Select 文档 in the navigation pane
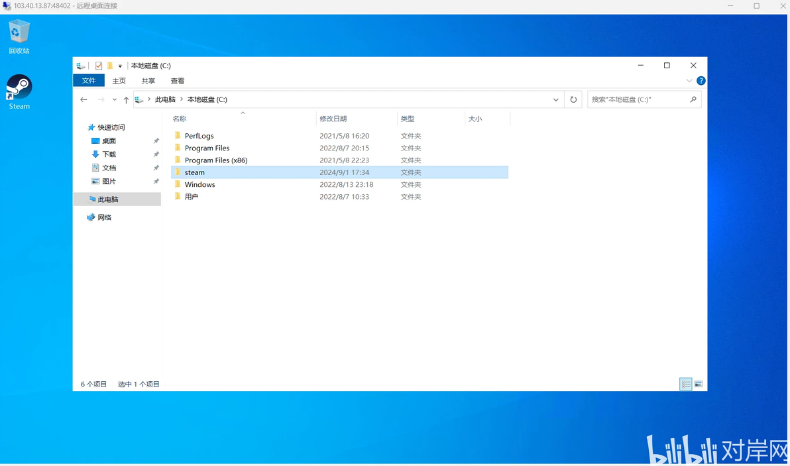 pyautogui.click(x=109, y=168)
